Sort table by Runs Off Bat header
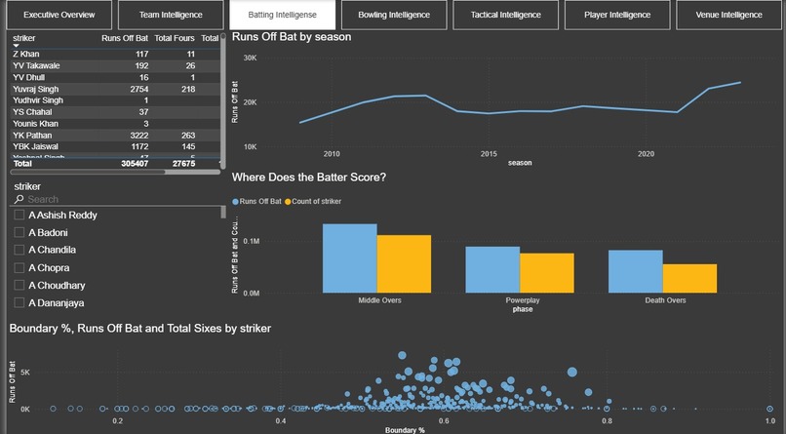 click(125, 38)
